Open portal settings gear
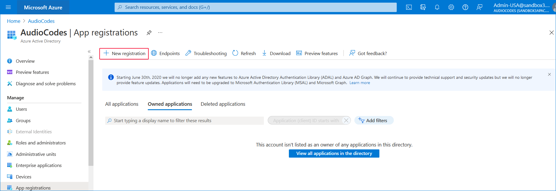556x191 pixels. click(x=451, y=7)
